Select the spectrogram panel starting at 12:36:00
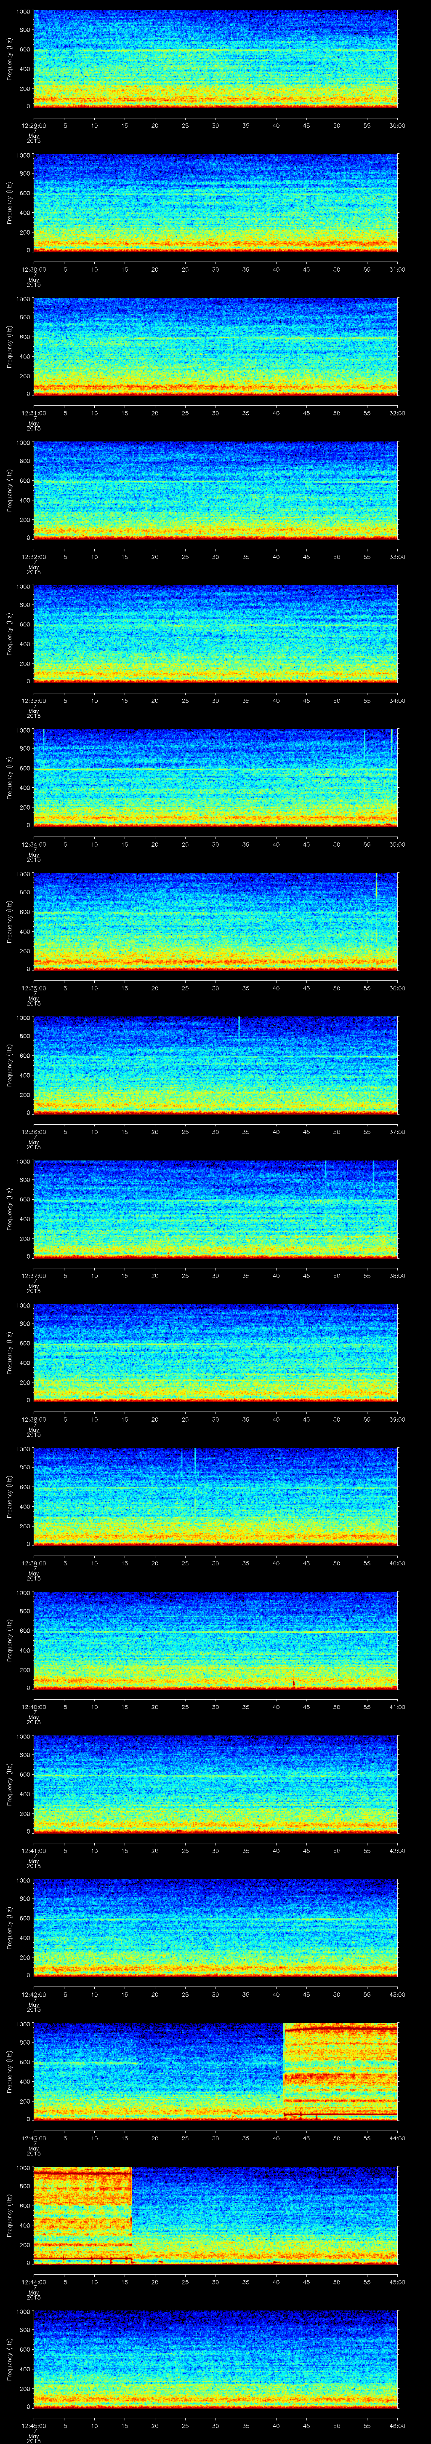431x2444 pixels. tap(215, 1064)
